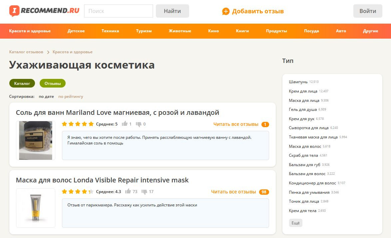Switch to the Отзывы view
This screenshot has height=238, width=391.
tap(53, 83)
